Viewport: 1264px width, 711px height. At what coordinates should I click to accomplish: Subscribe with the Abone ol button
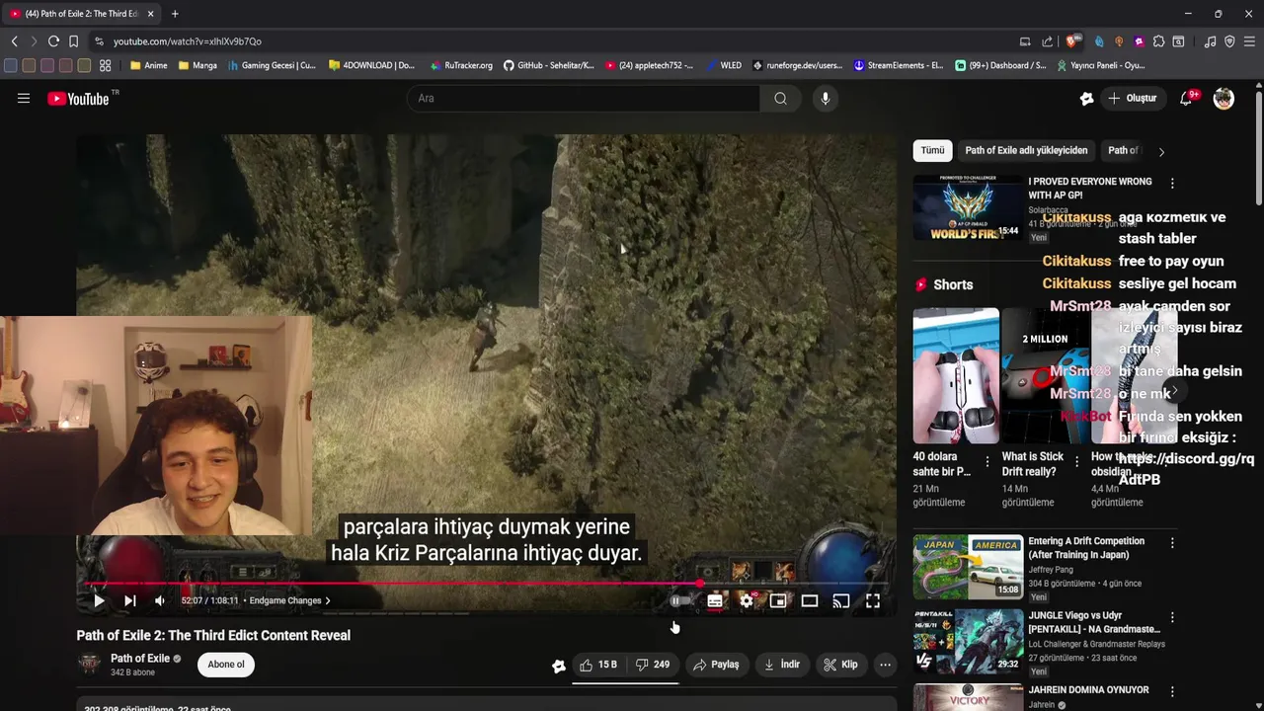click(226, 665)
